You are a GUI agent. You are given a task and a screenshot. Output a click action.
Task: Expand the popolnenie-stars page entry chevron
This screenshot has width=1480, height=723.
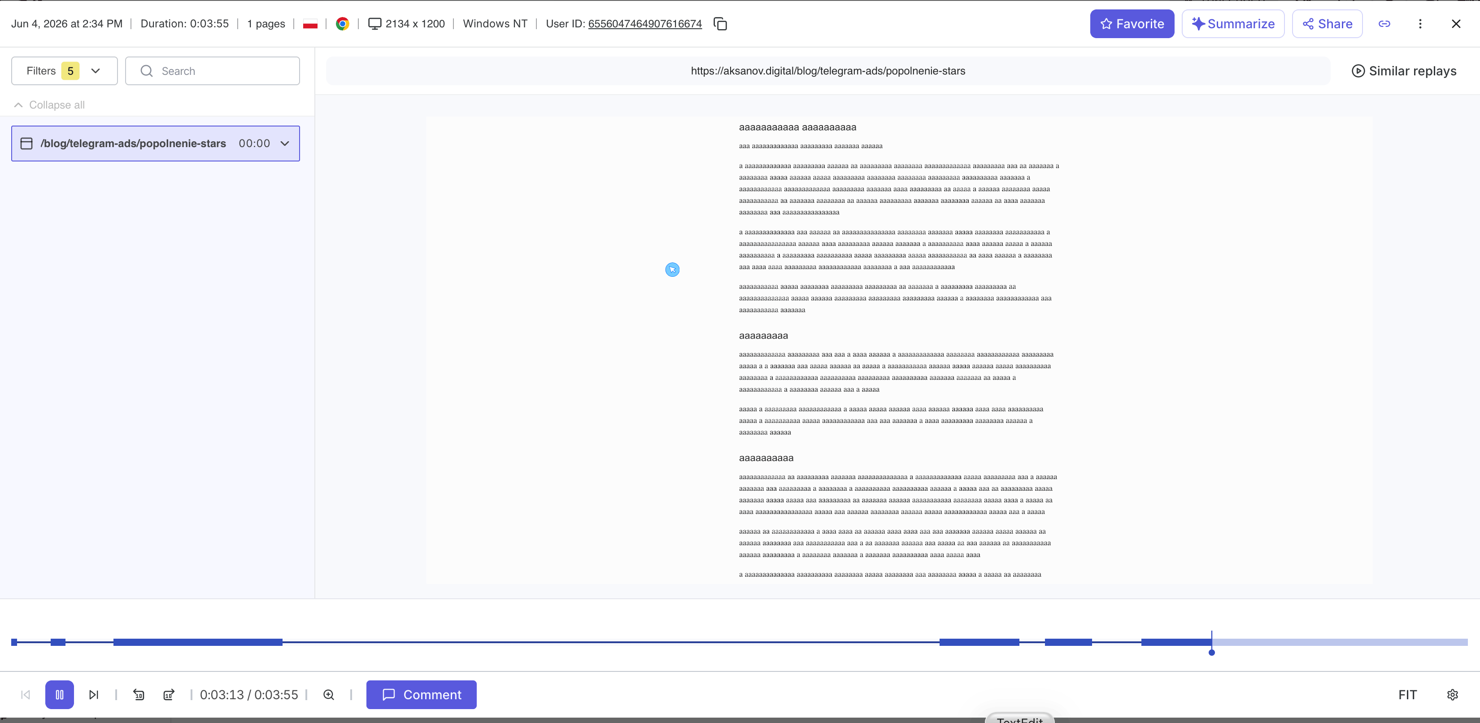click(x=285, y=143)
